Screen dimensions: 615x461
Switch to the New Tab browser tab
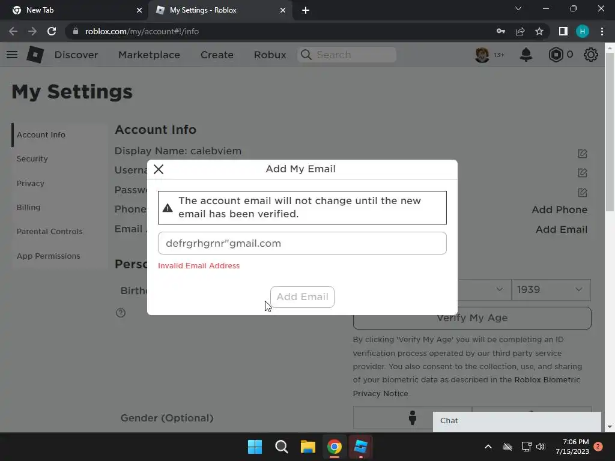tap(74, 10)
